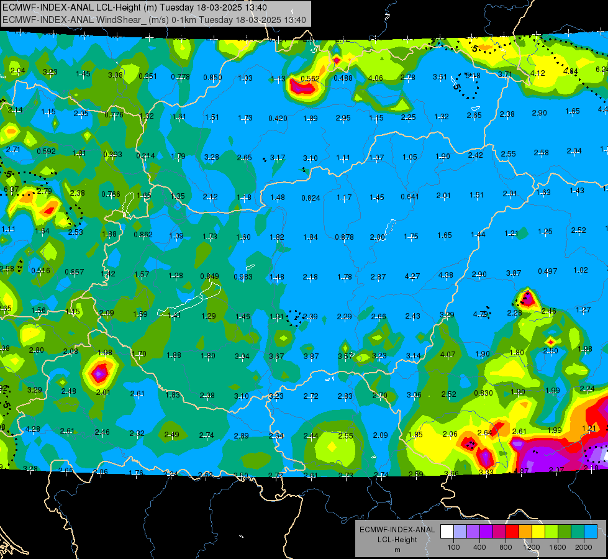Click the wind shear value 0.497
Screen dimensions: 608x559
coord(548,271)
